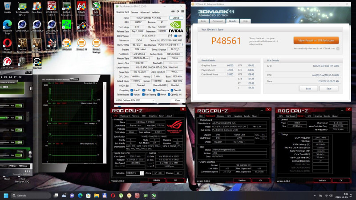The width and height of the screenshot is (356, 200).
Task: Launch the Cinebench23 desktop shortcut
Action: (x=22, y=26)
